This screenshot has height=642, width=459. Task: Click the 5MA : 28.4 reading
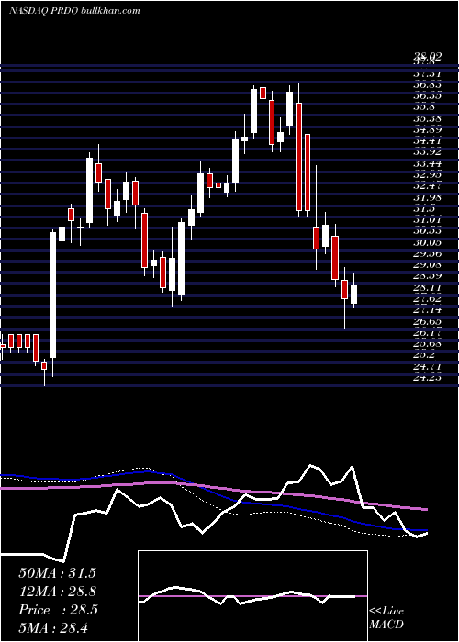coord(53,627)
